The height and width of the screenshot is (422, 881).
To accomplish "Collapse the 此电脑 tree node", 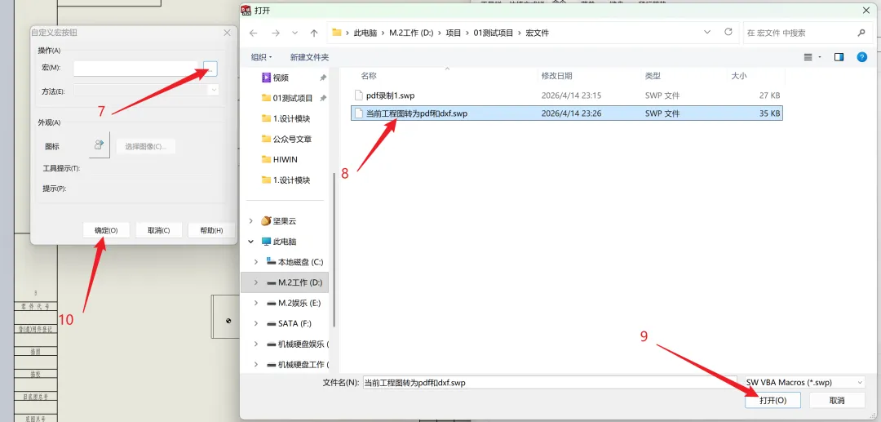I will click(x=251, y=242).
